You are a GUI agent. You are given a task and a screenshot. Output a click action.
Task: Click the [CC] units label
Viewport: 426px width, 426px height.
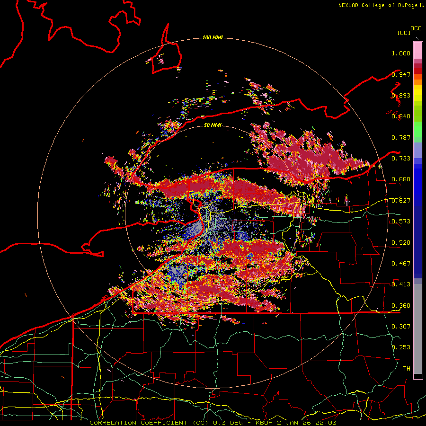point(404,33)
